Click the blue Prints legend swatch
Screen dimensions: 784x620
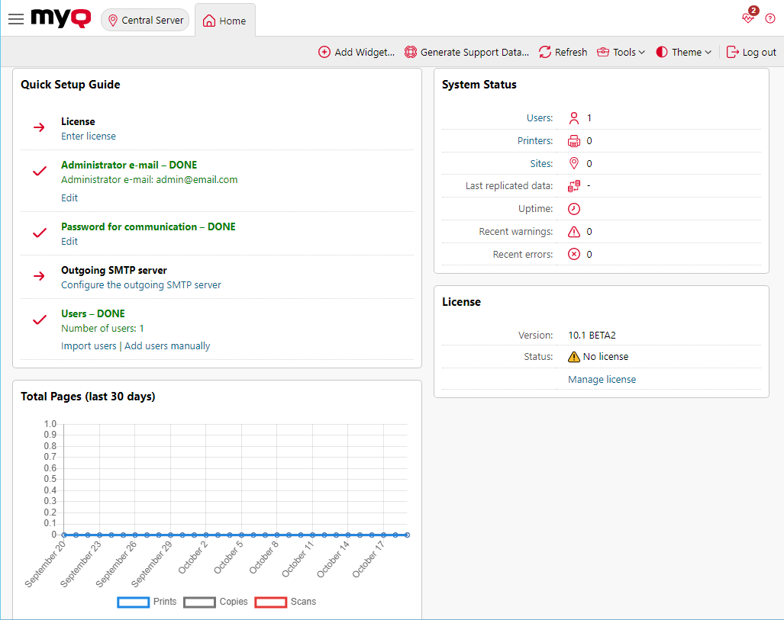(133, 602)
